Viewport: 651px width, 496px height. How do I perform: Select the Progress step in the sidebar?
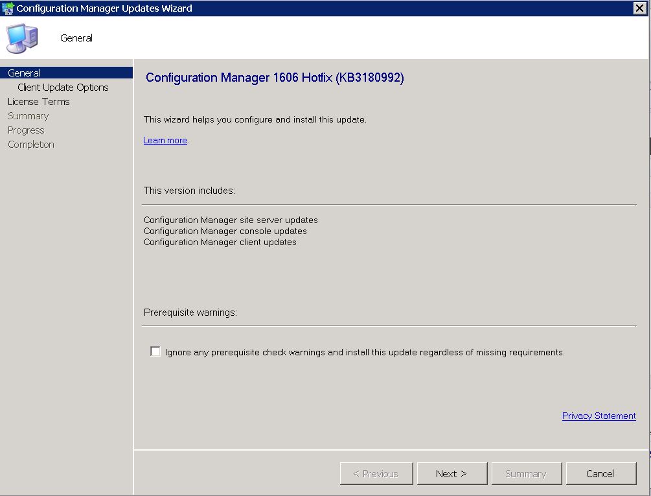[26, 130]
